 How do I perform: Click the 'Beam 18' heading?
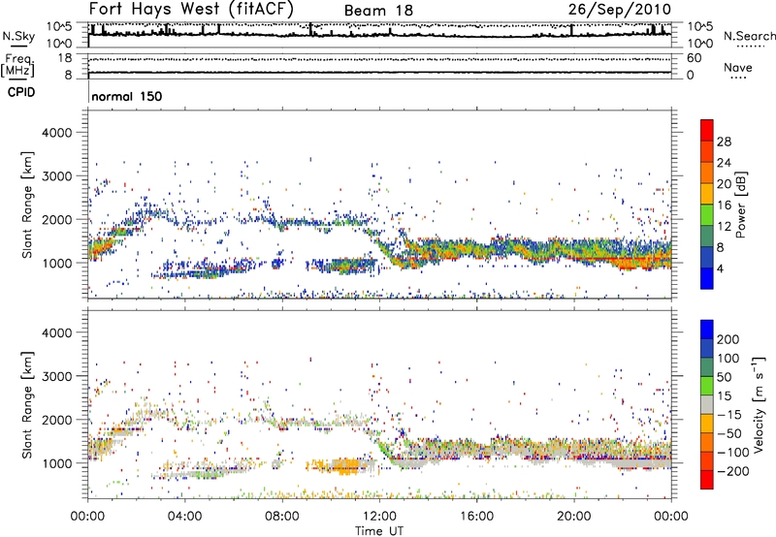coord(378,11)
